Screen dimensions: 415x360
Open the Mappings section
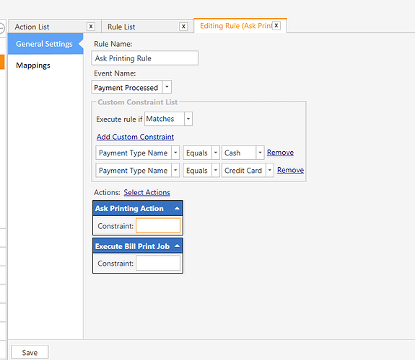click(33, 66)
